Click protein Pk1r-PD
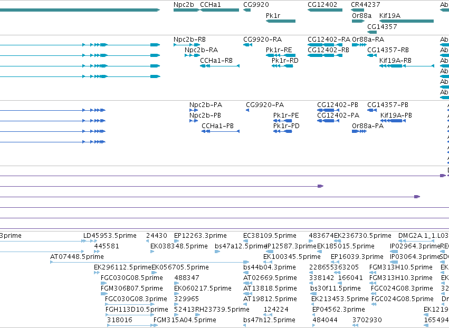 (x=286, y=126)
